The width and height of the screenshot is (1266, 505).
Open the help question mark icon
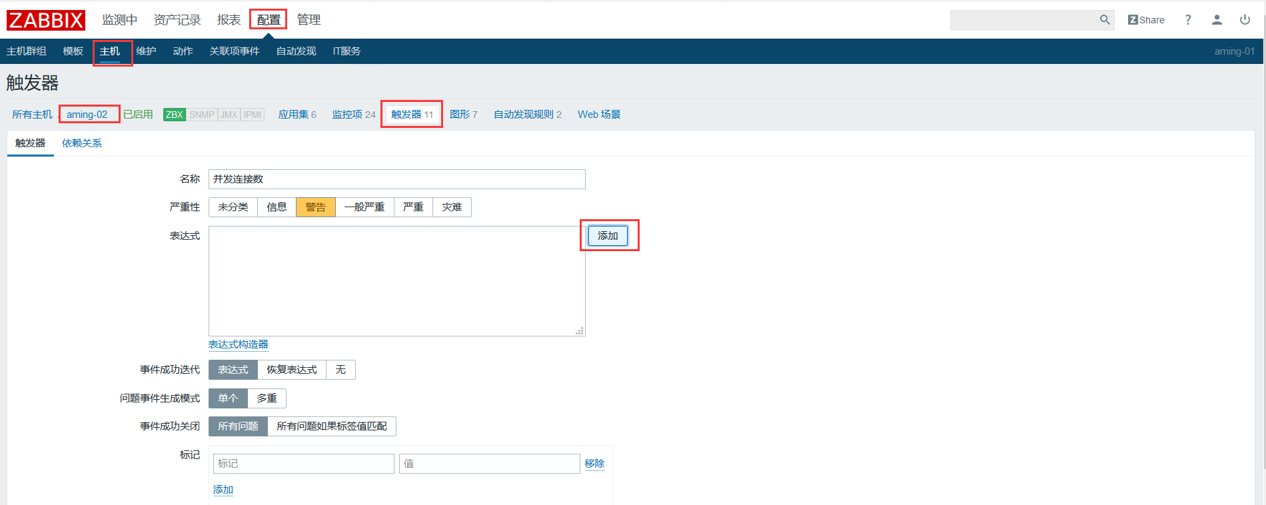pyautogui.click(x=1188, y=20)
